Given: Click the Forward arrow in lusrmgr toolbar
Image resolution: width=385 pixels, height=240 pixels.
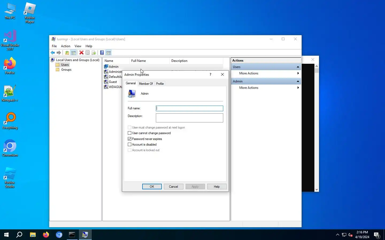Looking at the screenshot, I should point(59,53).
